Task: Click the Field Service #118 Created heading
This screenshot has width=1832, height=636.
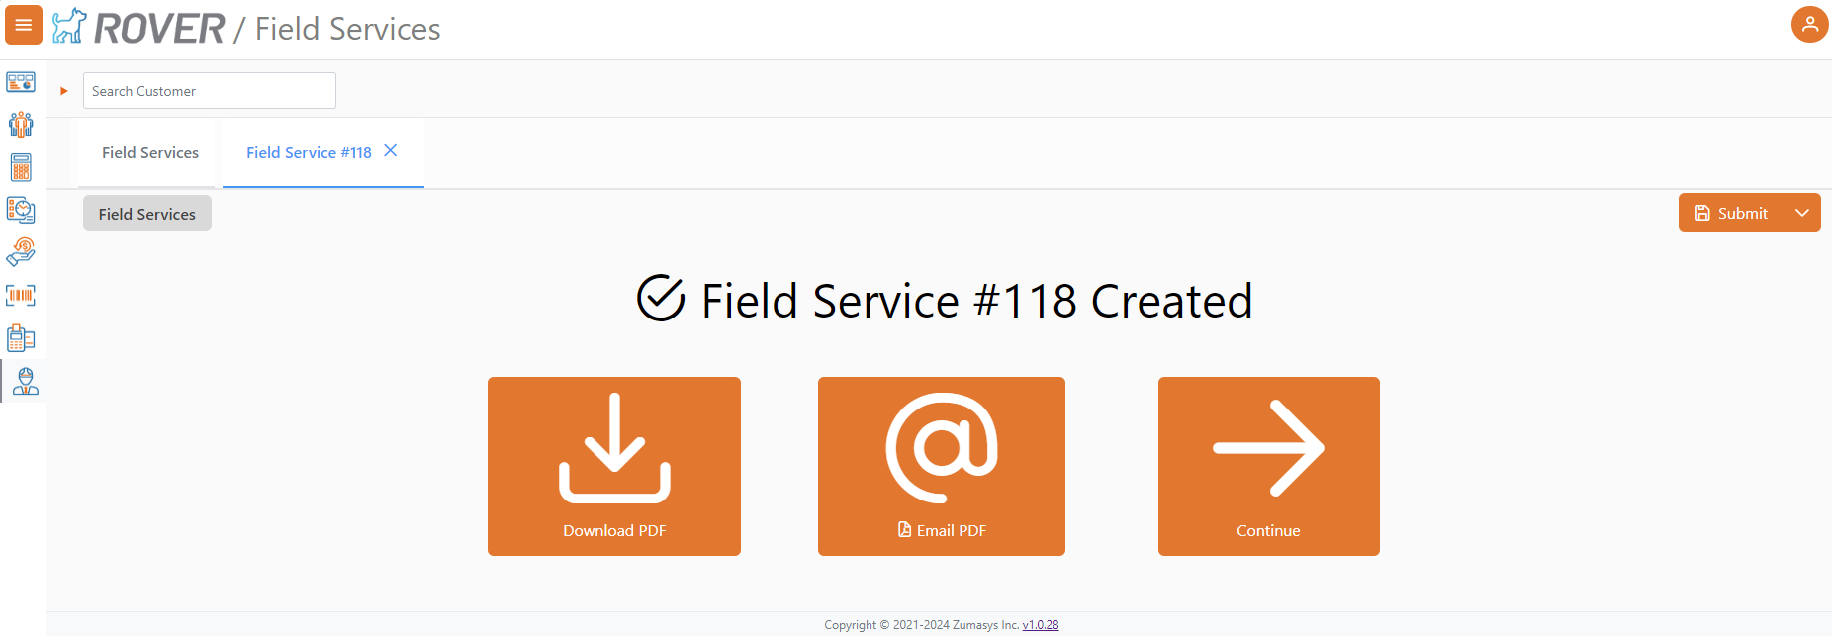Action: pos(945,300)
